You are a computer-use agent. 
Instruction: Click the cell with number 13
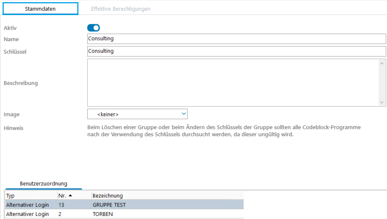click(x=61, y=205)
